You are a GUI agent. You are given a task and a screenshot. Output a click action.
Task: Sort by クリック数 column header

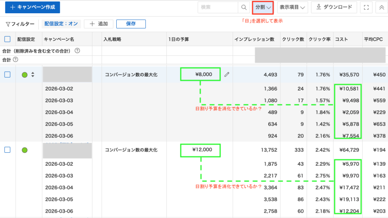pyautogui.click(x=293, y=39)
